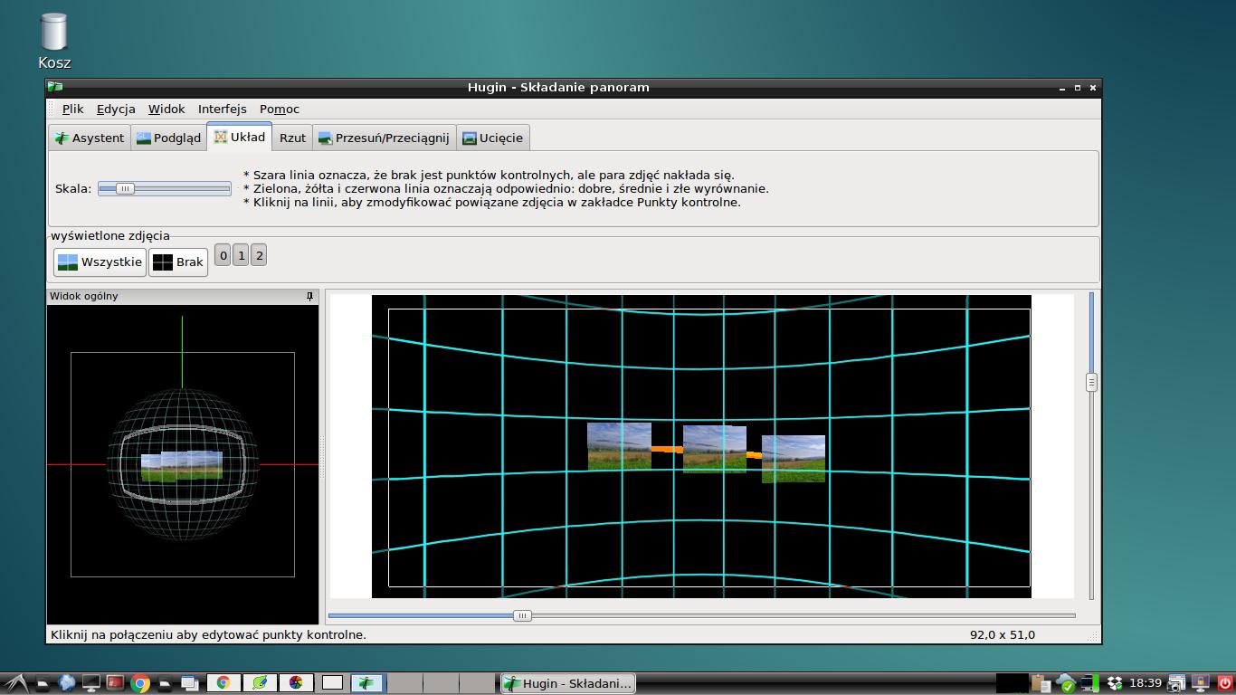
Task: Open the Interfejs menu
Action: [222, 109]
